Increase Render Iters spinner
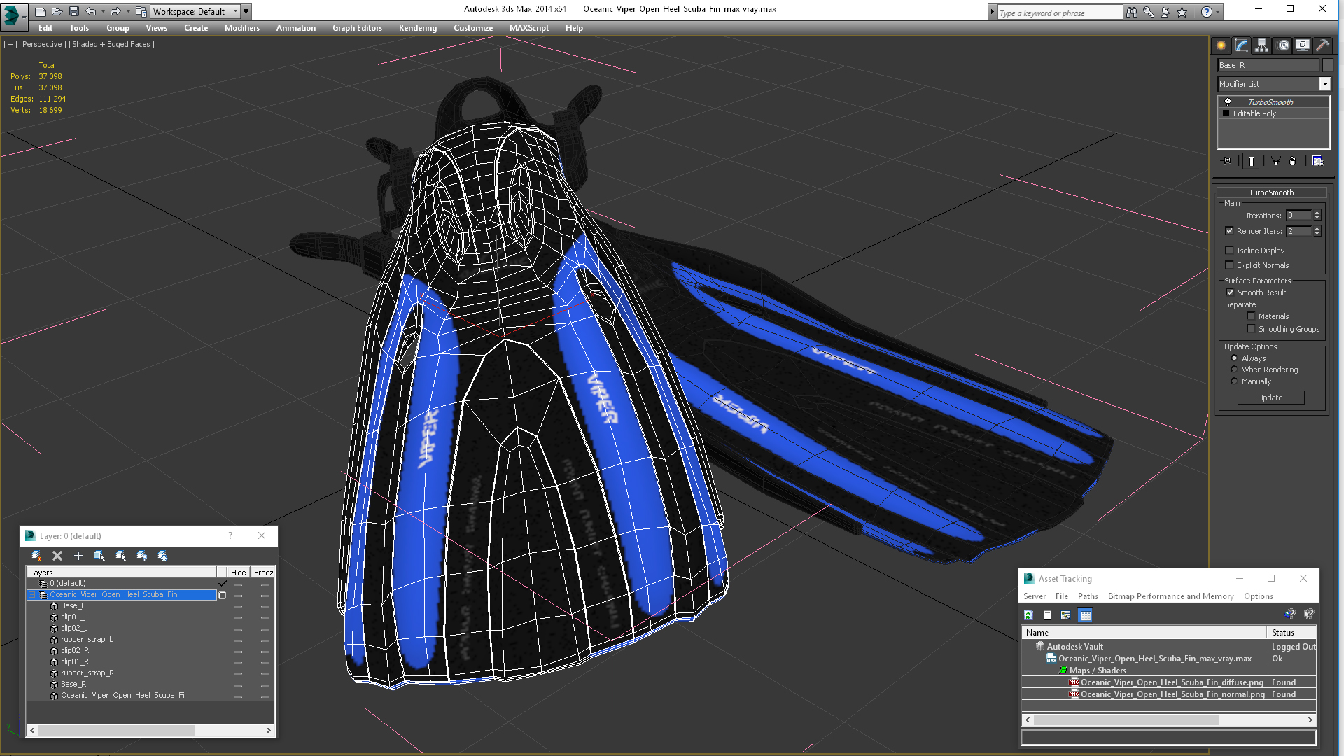Screen dimensions: 1344x756 [x=1317, y=228]
